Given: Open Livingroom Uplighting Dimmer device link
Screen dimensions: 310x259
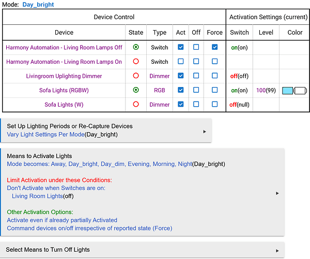Looking at the screenshot, I should click(64, 76).
